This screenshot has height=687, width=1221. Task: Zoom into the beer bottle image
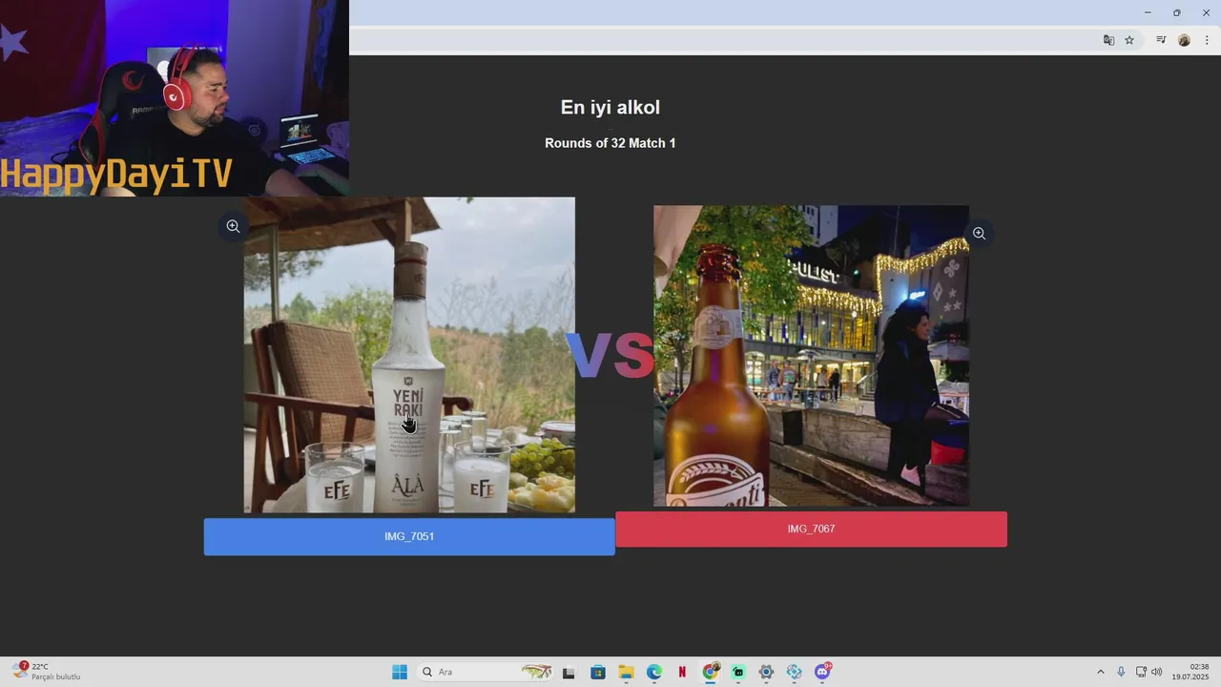[979, 234]
